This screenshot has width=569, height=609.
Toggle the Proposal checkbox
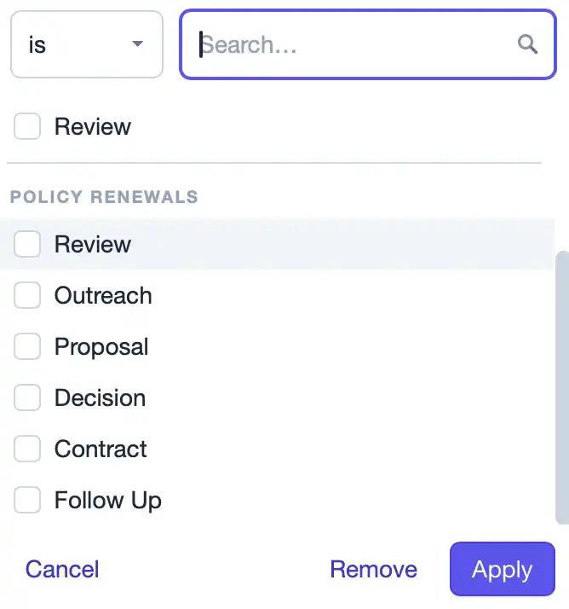click(27, 346)
